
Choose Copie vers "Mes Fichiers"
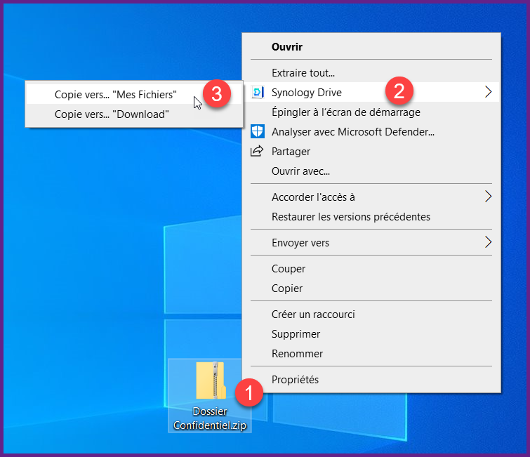(x=116, y=94)
